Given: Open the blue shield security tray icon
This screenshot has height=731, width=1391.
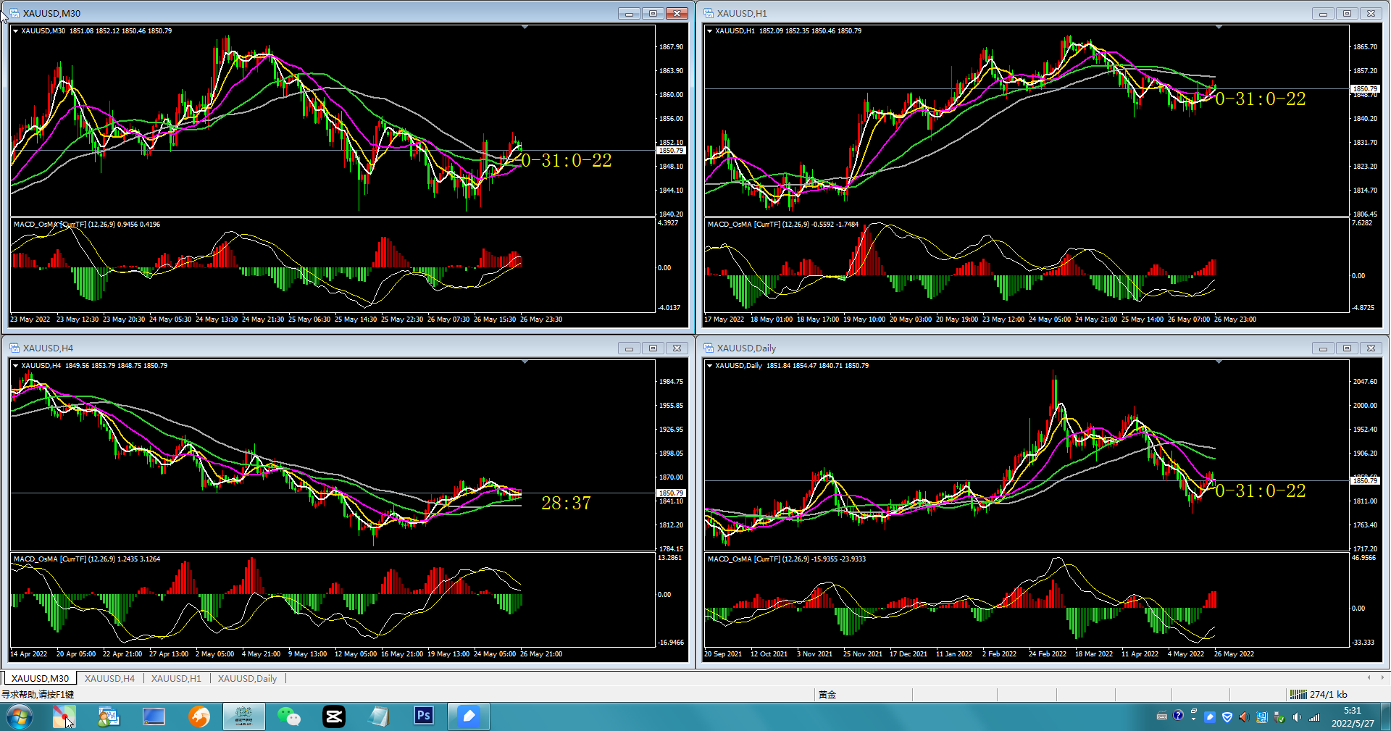Looking at the screenshot, I should tap(1227, 717).
